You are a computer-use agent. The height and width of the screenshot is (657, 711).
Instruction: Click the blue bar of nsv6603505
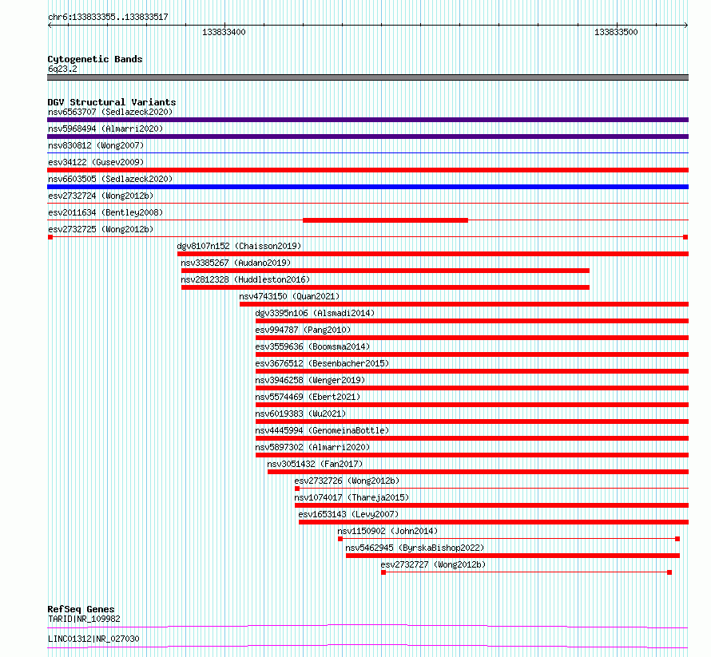click(367, 187)
